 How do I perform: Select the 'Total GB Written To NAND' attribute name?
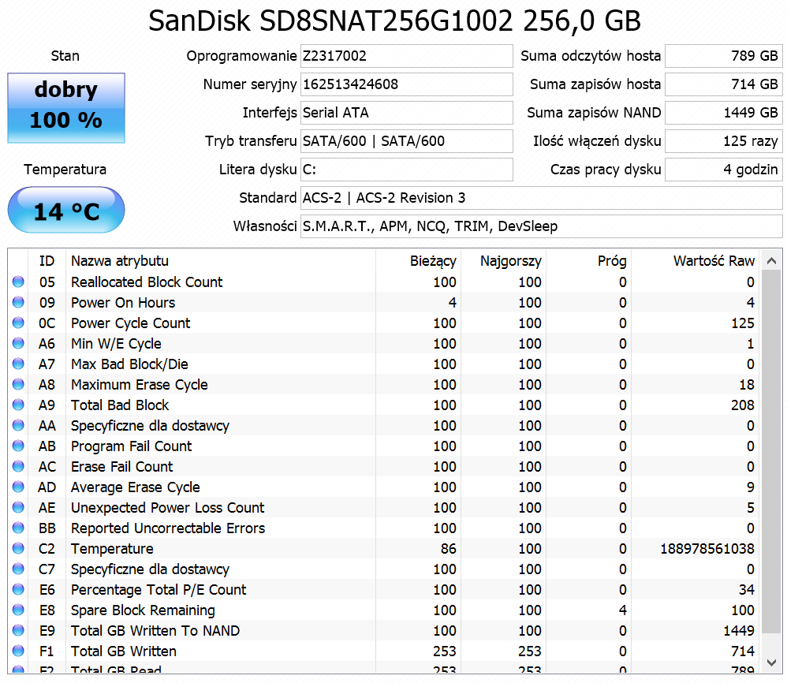[155, 631]
